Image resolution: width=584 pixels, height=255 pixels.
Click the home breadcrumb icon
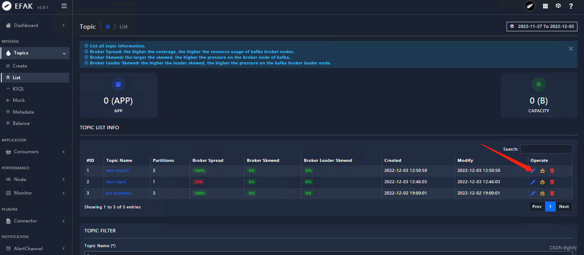point(108,27)
